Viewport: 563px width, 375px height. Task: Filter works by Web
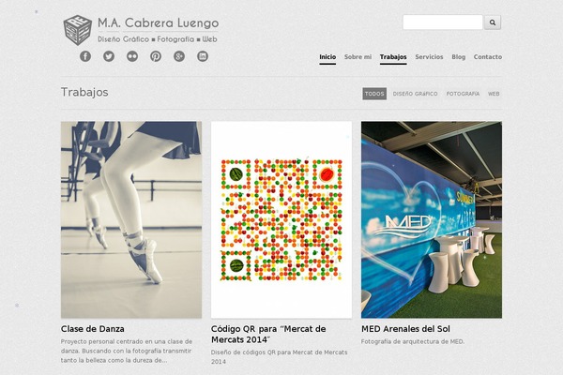coord(494,94)
